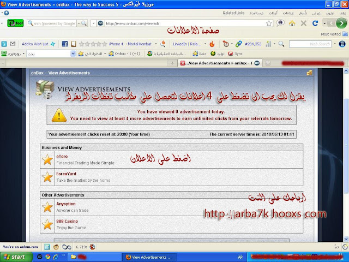Click the book icon beside Facebook
Screen dimensions: 349x262
coord(74,44)
